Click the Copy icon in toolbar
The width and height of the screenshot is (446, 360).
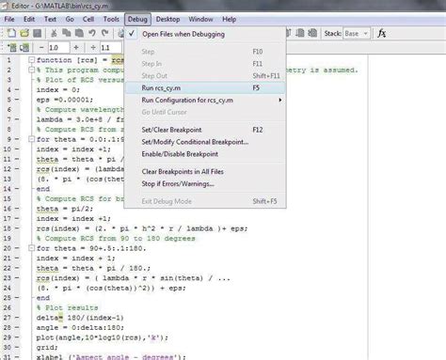pyautogui.click(x=66, y=33)
